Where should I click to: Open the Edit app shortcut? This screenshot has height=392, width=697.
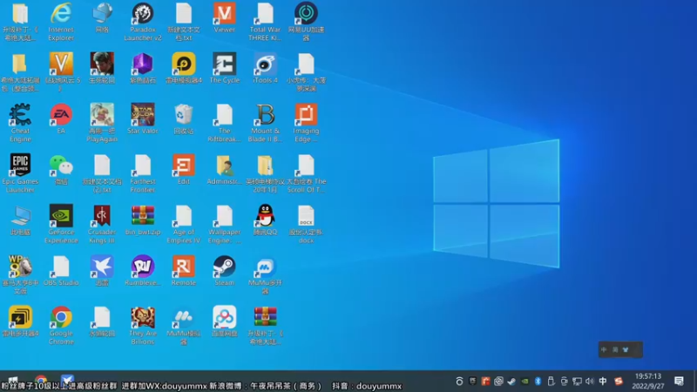(184, 170)
